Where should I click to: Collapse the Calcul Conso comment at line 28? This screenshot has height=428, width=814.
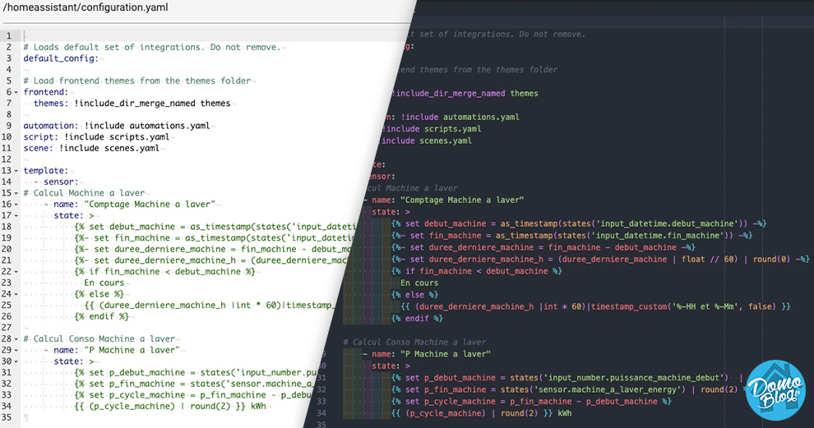point(16,338)
